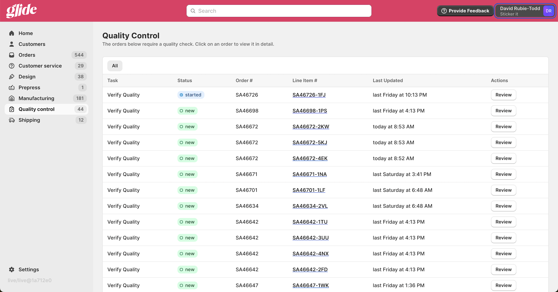Click the Customer service help icon

coord(12,66)
